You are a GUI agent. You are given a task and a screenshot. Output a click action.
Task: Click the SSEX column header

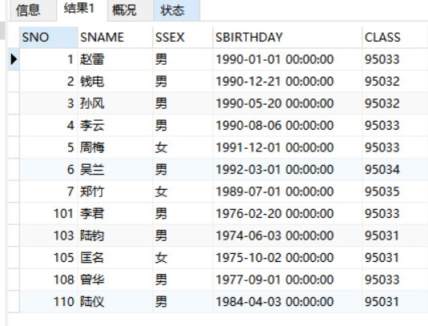coord(183,38)
